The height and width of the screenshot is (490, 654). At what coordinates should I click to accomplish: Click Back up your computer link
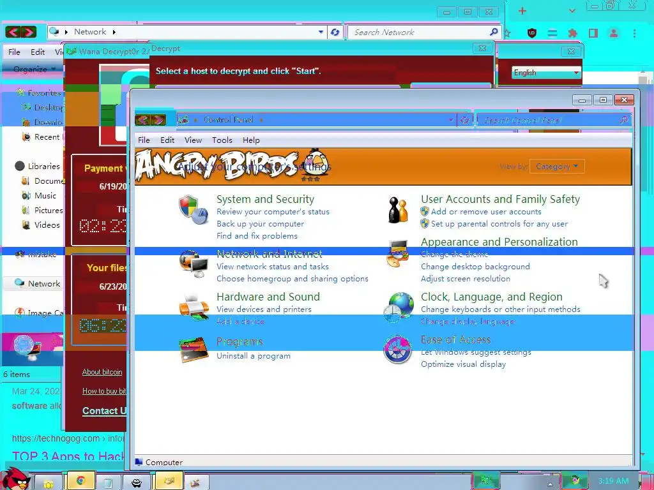(261, 224)
